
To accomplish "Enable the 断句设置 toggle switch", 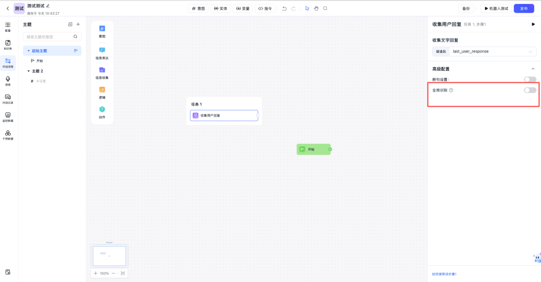I will 530,79.
